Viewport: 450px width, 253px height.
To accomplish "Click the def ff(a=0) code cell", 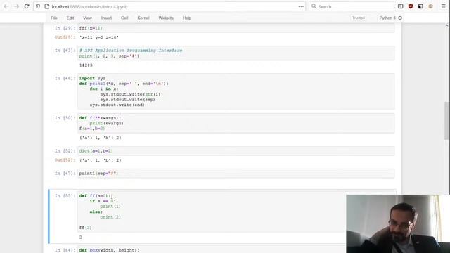I will 212,212.
